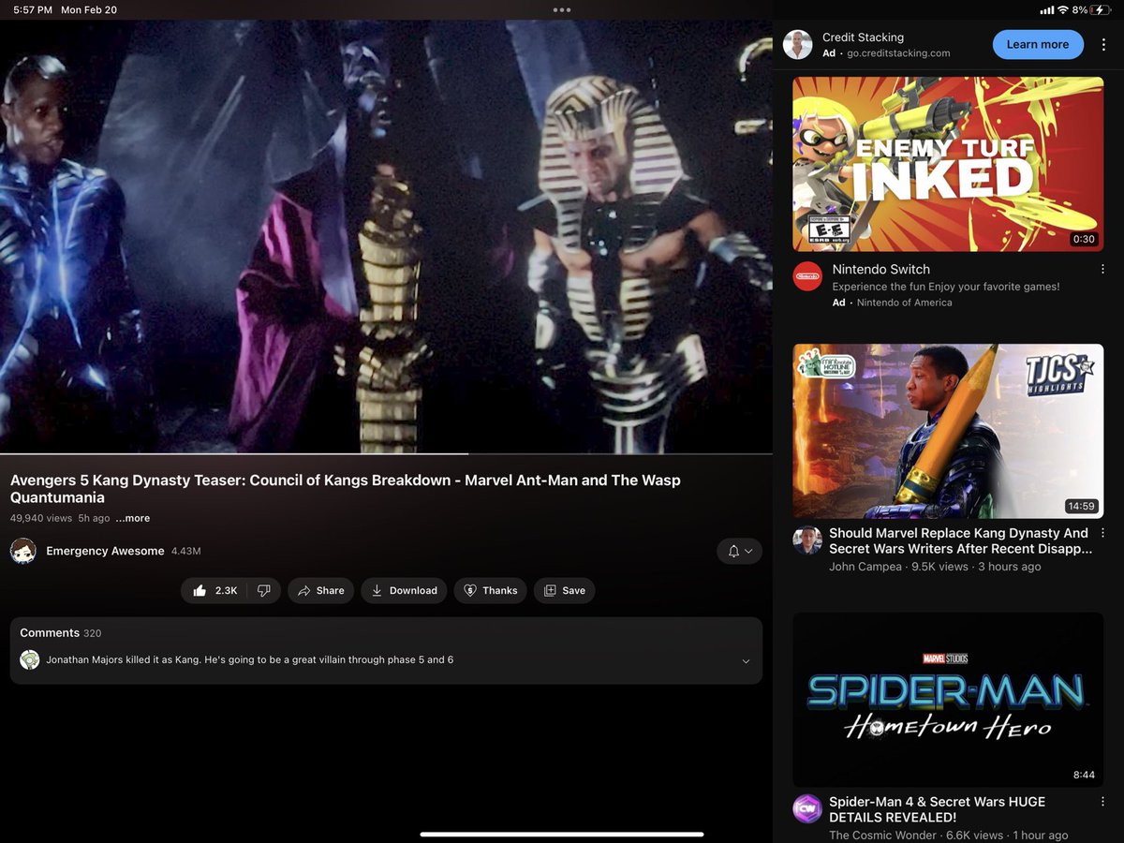Share the Kang Dynasty video

tap(320, 590)
